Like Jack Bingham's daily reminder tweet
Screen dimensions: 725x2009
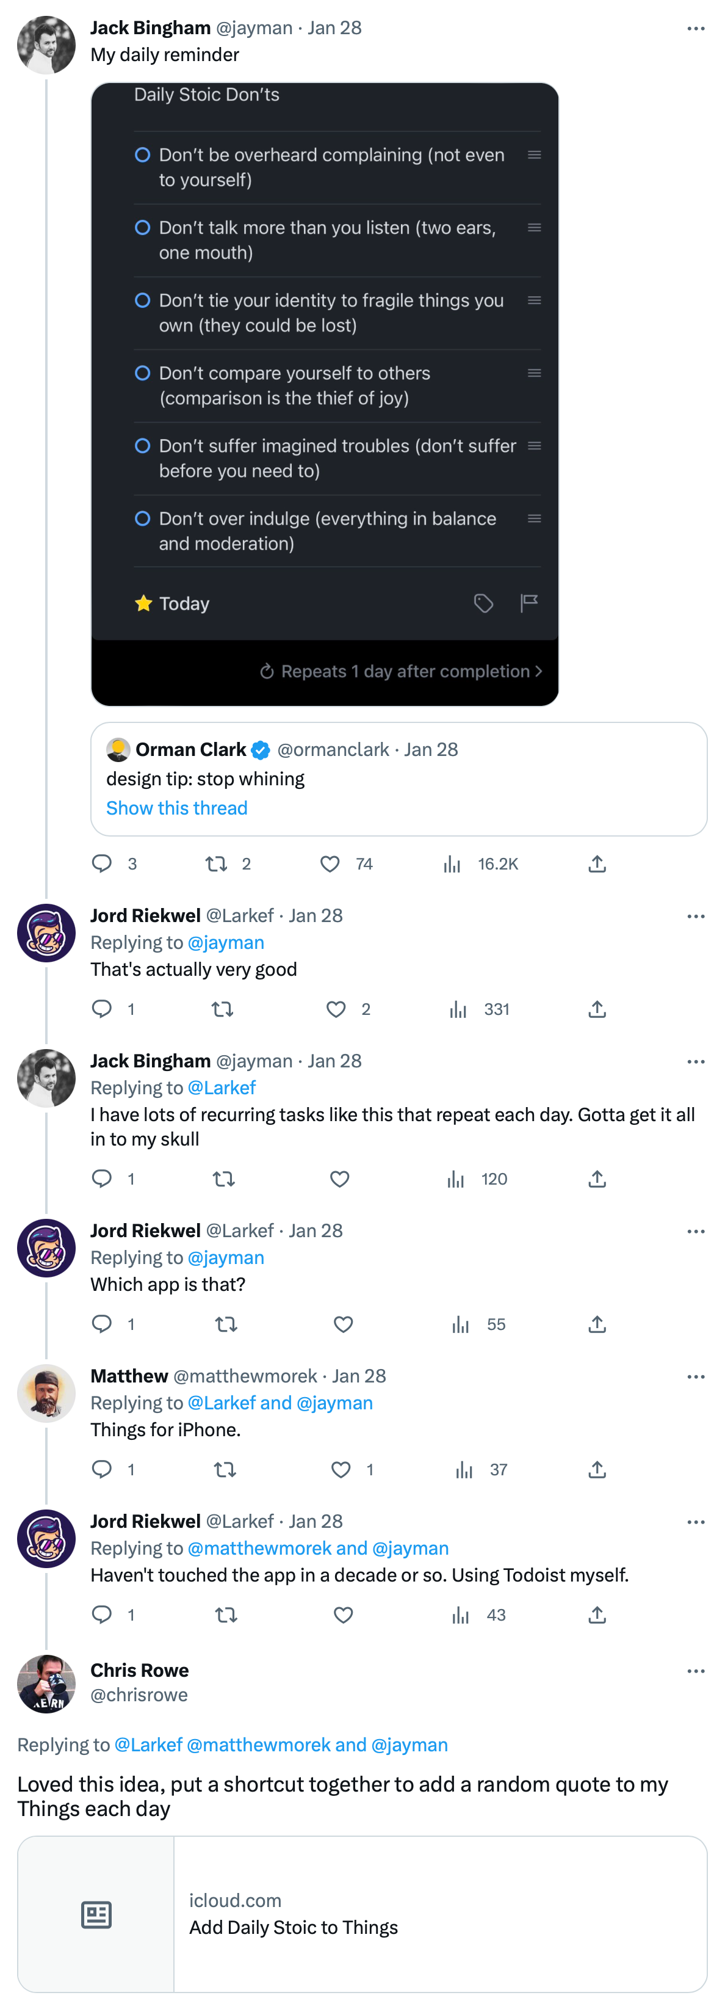[x=330, y=863]
